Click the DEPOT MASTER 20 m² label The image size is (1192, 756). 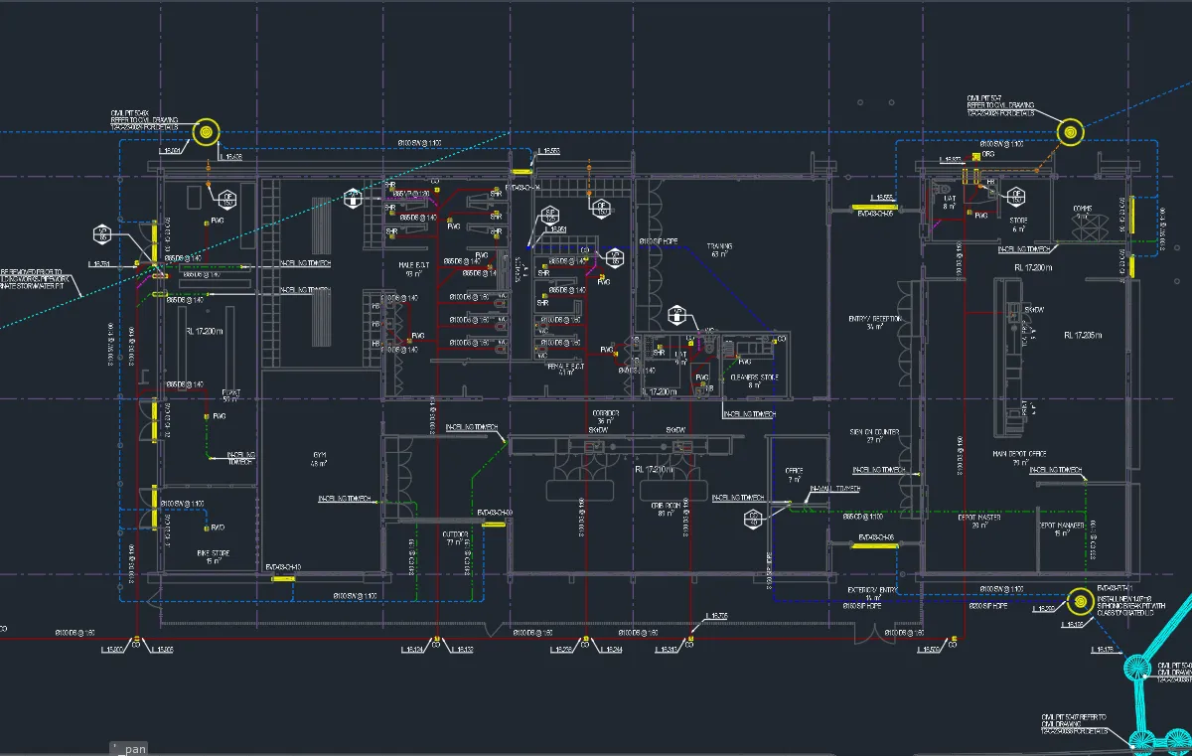click(979, 521)
